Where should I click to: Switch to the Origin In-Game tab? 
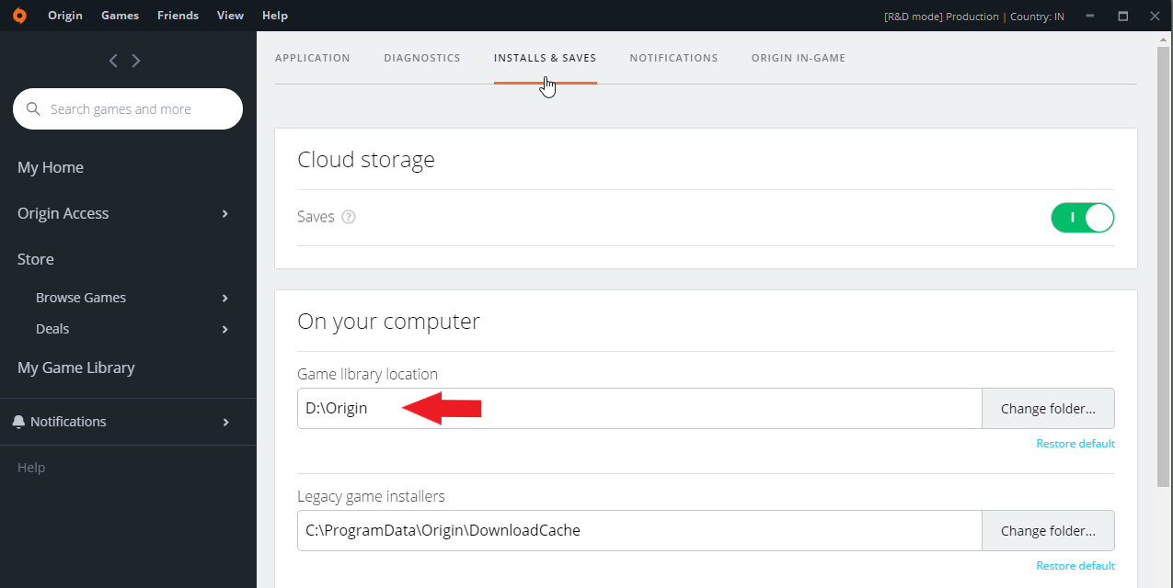[x=798, y=58]
